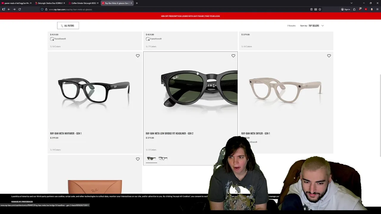Add Skyler Gen 1 to wishlist heart
The height and width of the screenshot is (214, 381).
[329, 56]
